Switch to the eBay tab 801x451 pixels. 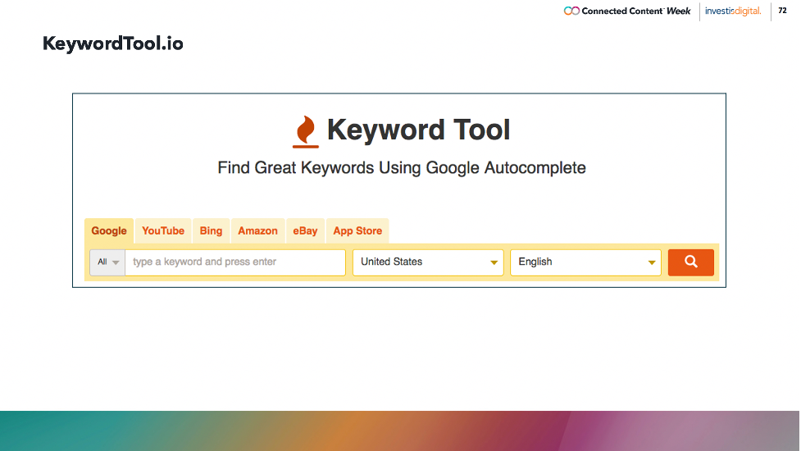pyautogui.click(x=305, y=231)
